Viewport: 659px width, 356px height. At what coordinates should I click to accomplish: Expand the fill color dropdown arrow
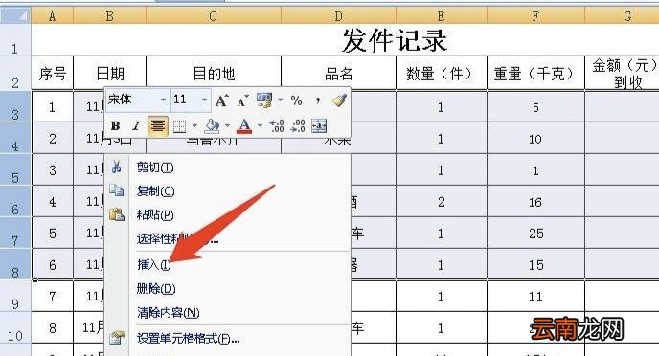point(227,126)
